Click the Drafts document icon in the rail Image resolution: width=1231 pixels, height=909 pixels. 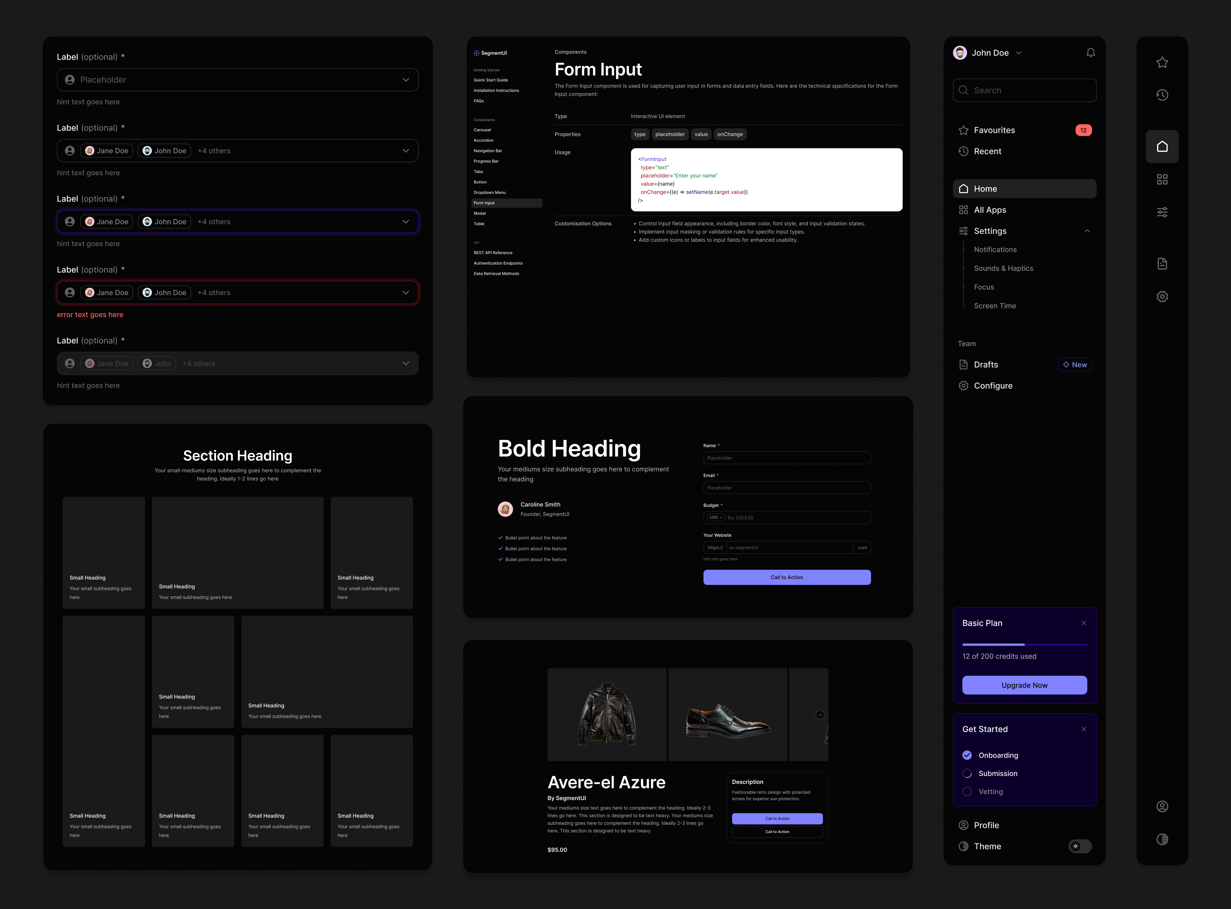pyautogui.click(x=1163, y=263)
